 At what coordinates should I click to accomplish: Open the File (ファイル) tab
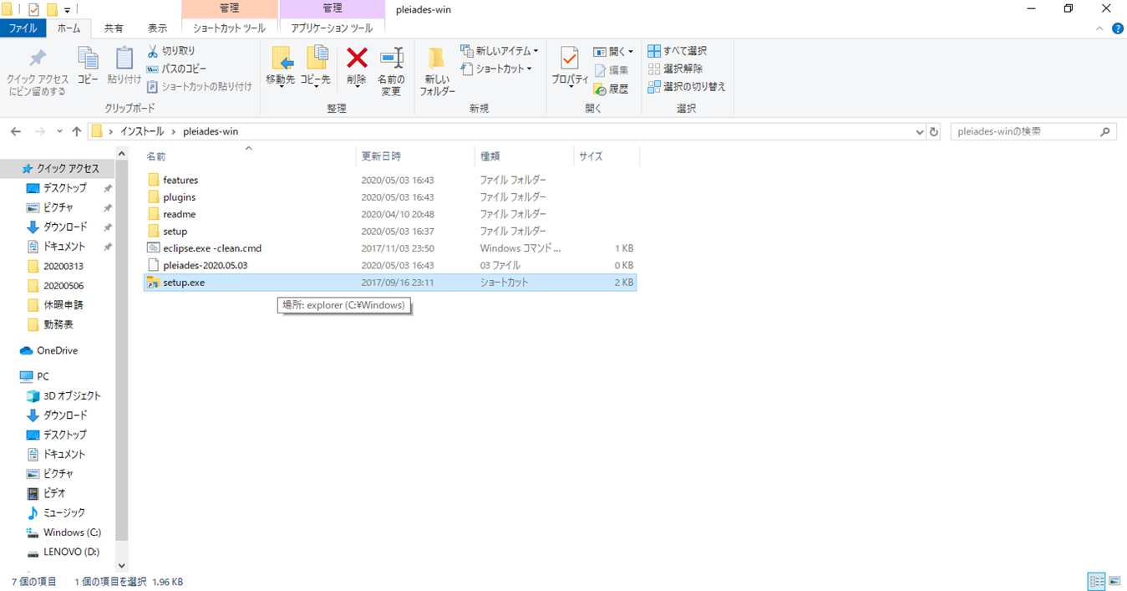click(x=23, y=28)
